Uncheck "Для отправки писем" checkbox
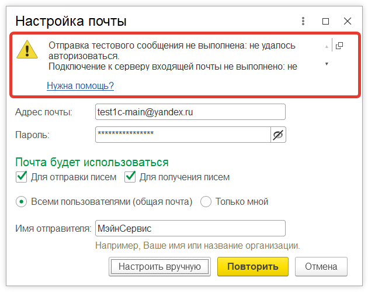 click(22, 177)
